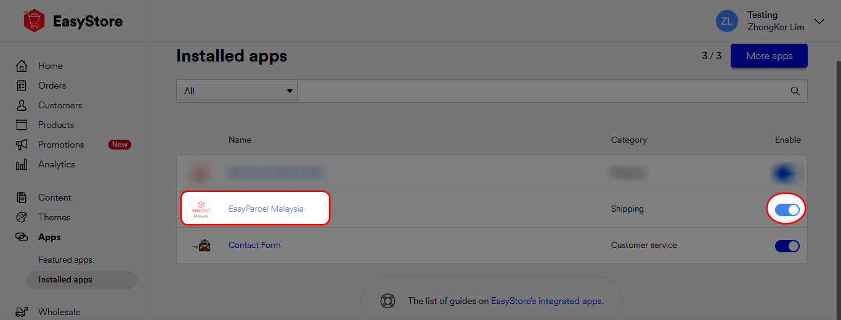Image resolution: width=841 pixels, height=320 pixels.
Task: Click the Name column header
Action: pos(240,140)
